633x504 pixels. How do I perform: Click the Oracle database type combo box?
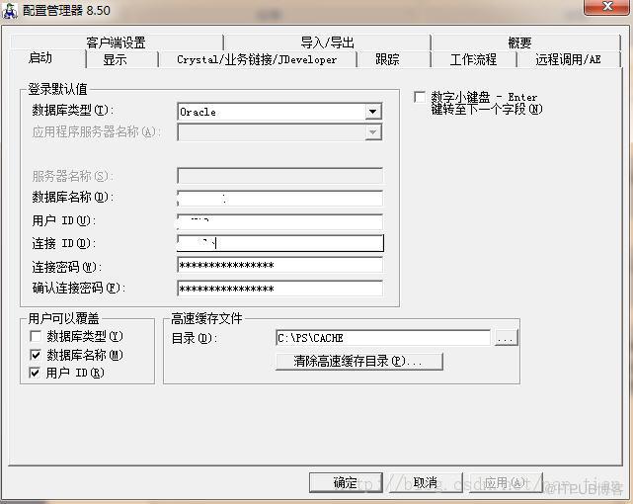(x=279, y=112)
